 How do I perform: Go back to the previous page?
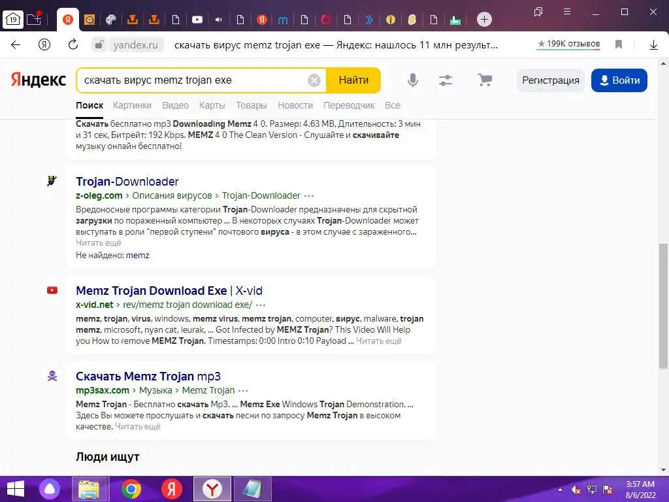click(x=16, y=45)
